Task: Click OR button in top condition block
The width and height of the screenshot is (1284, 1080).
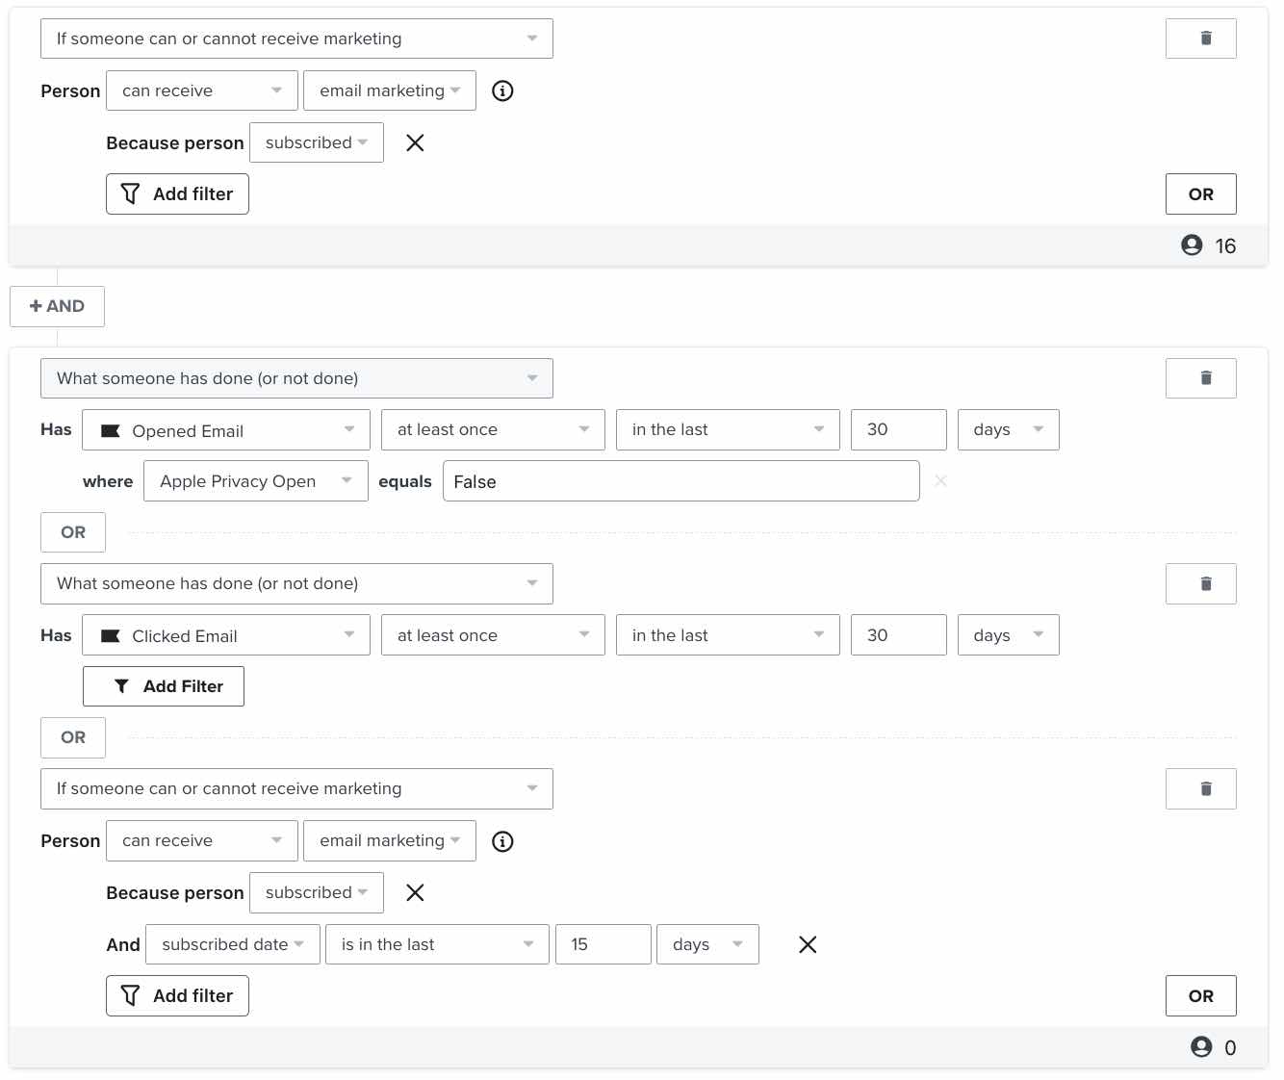Action: 1200,193
